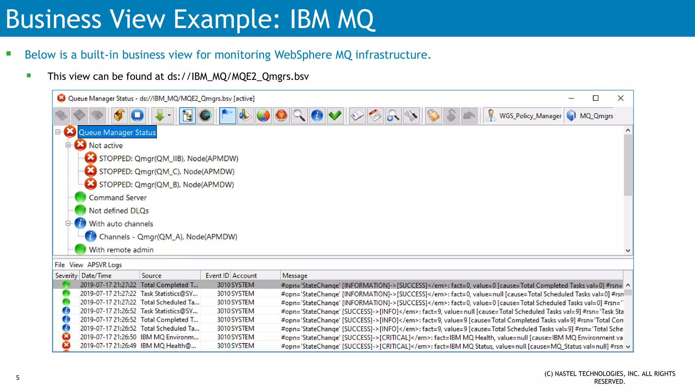Sort by the Account column header
Screen dimensions: 695x391
[256, 276]
